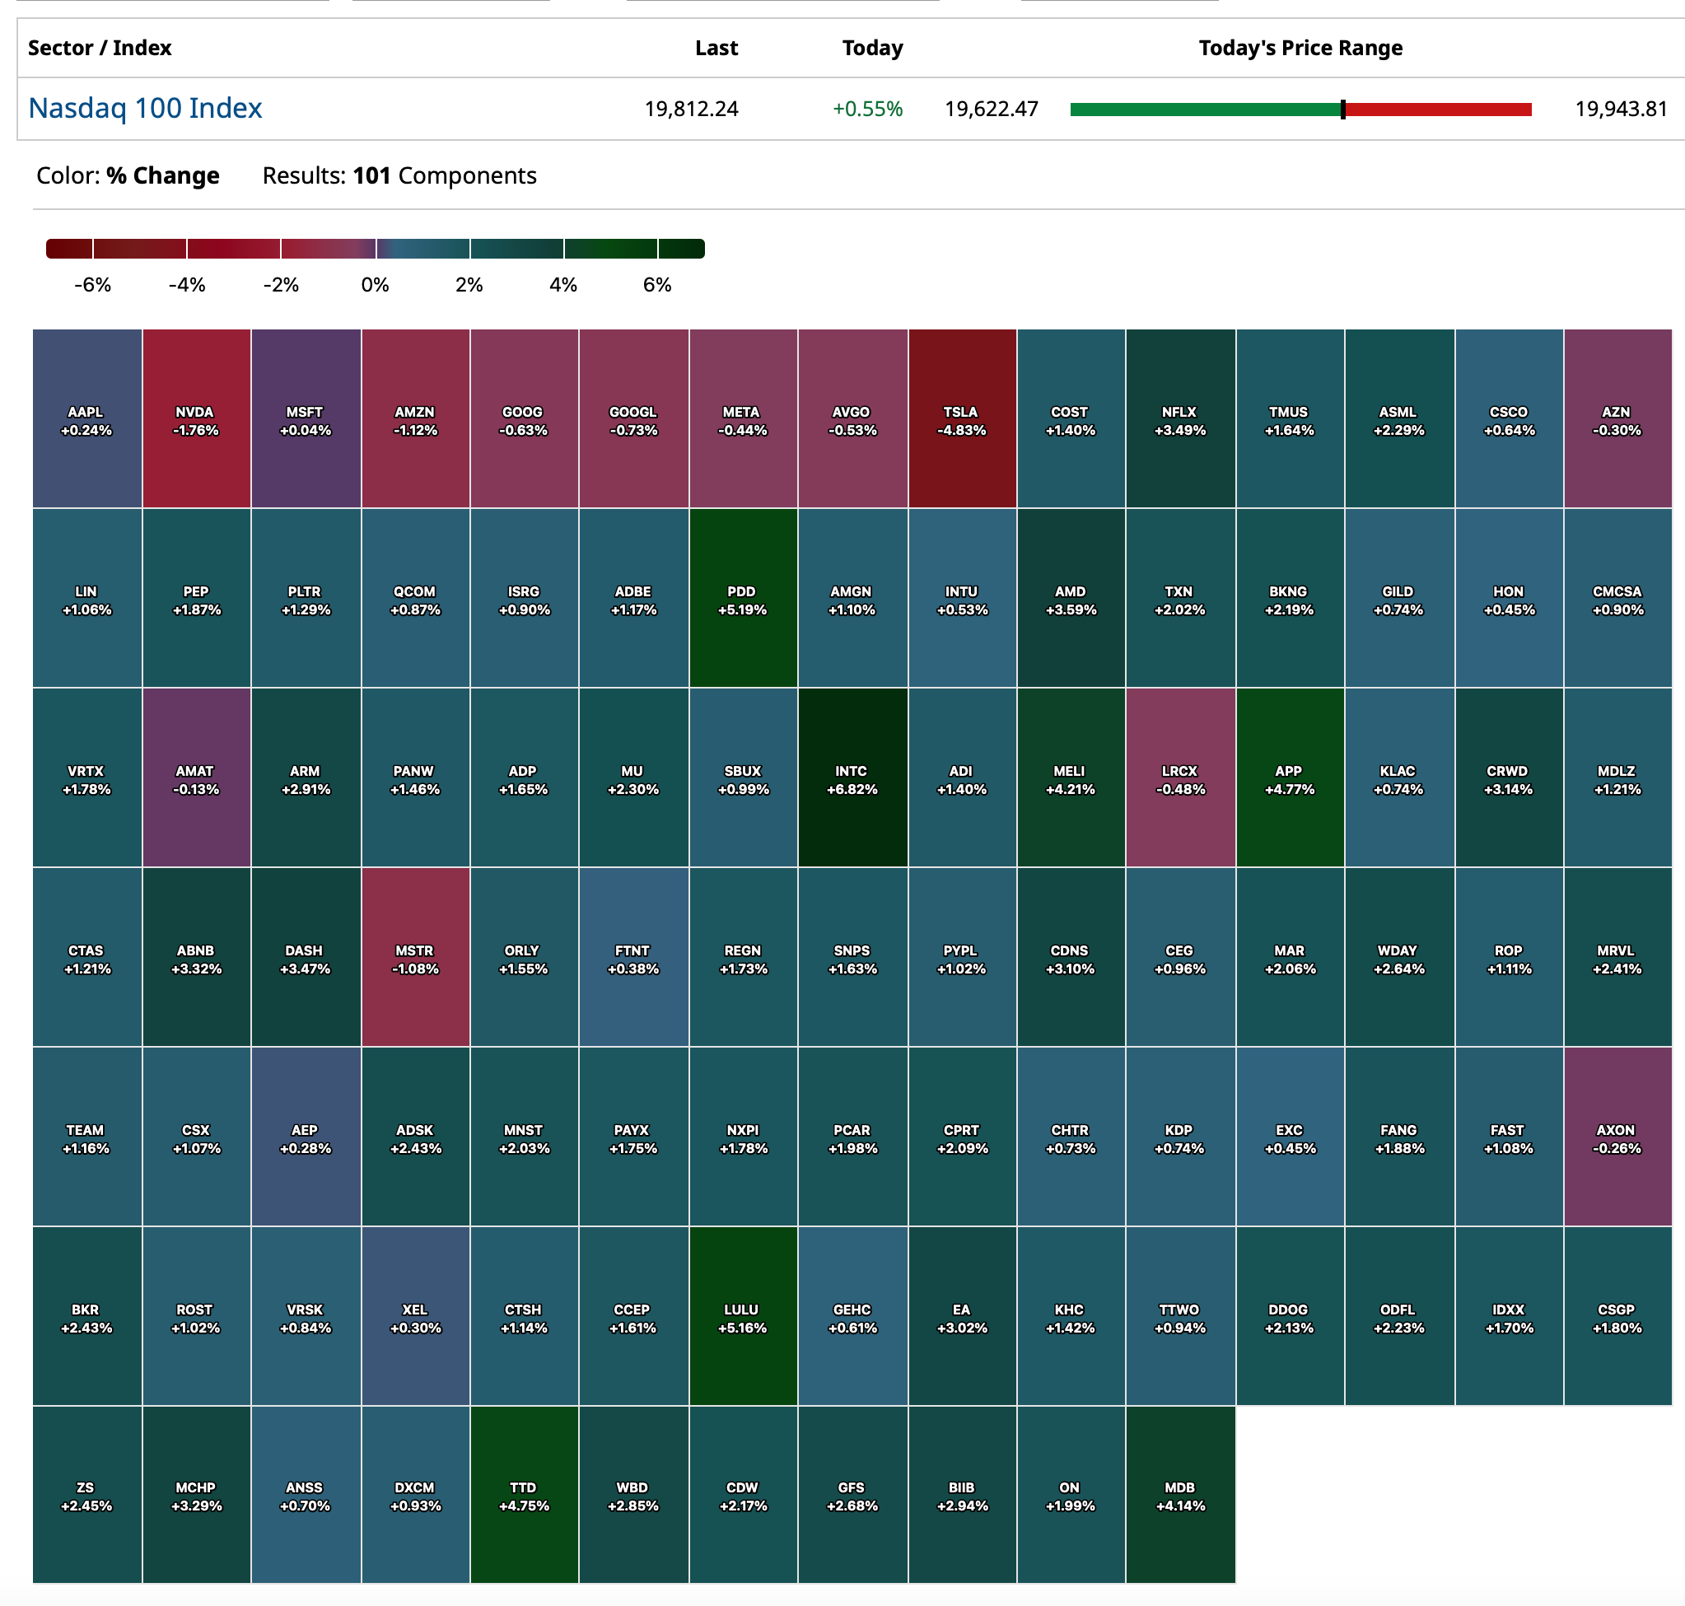This screenshot has height=1606, width=1685.
Task: Click the Last column header
Action: (x=716, y=48)
